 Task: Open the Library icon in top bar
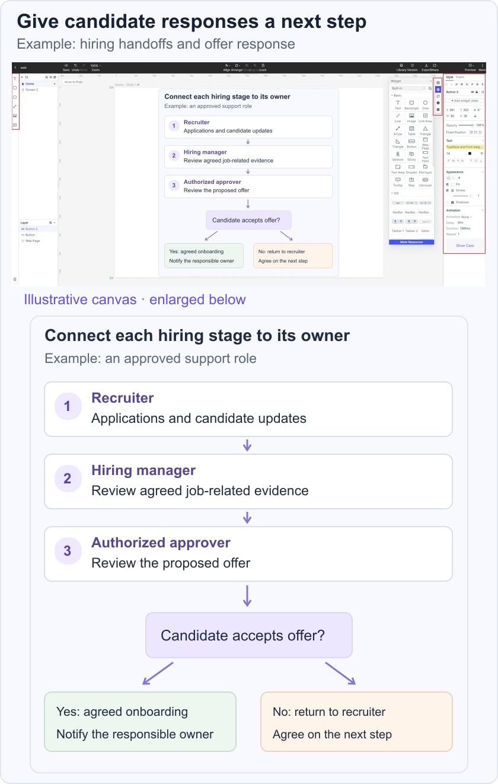click(401, 65)
